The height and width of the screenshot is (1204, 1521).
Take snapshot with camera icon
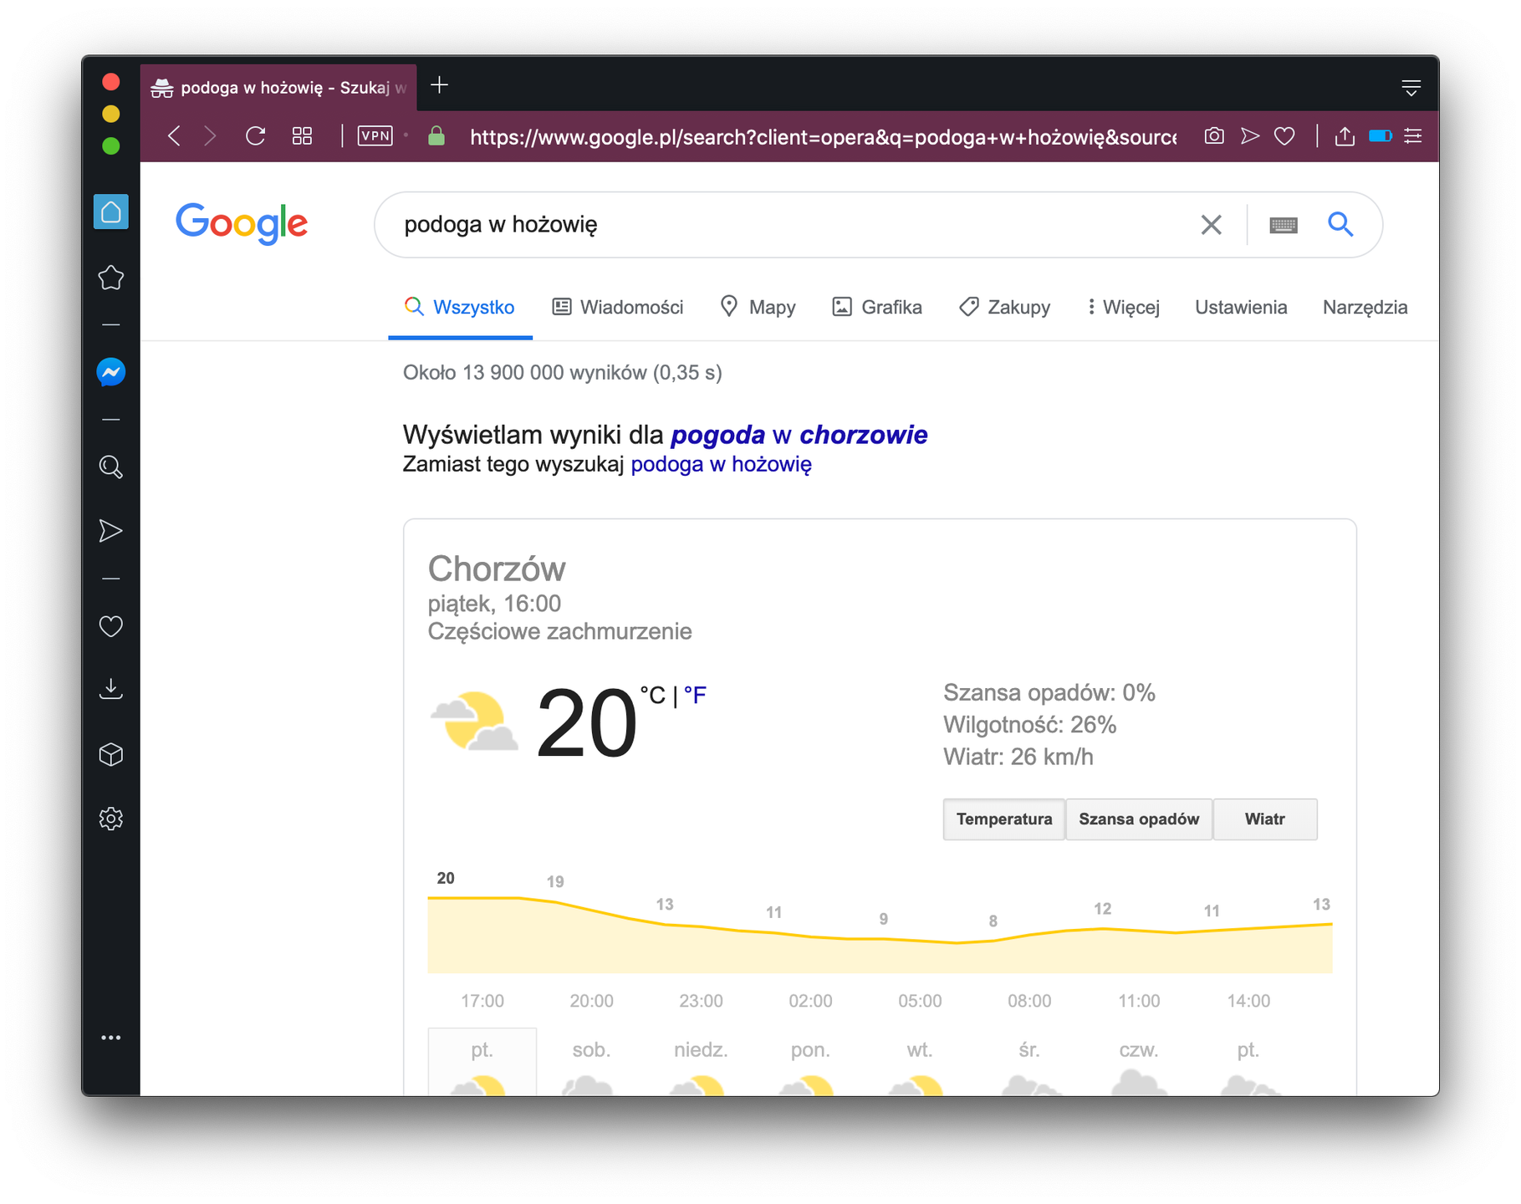[1214, 135]
